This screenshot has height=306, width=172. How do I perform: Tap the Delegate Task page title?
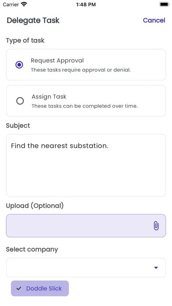point(33,20)
